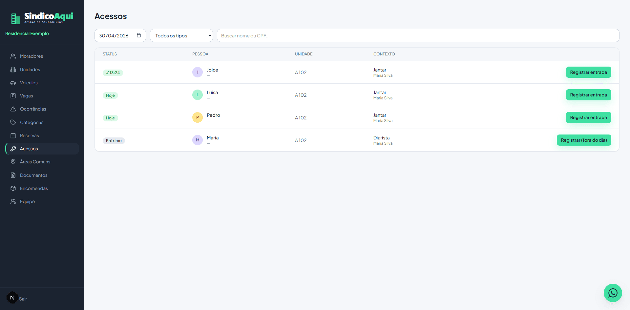This screenshot has height=310, width=630.
Task: Click the SindicoAqui building logo icon
Action: 15,19
